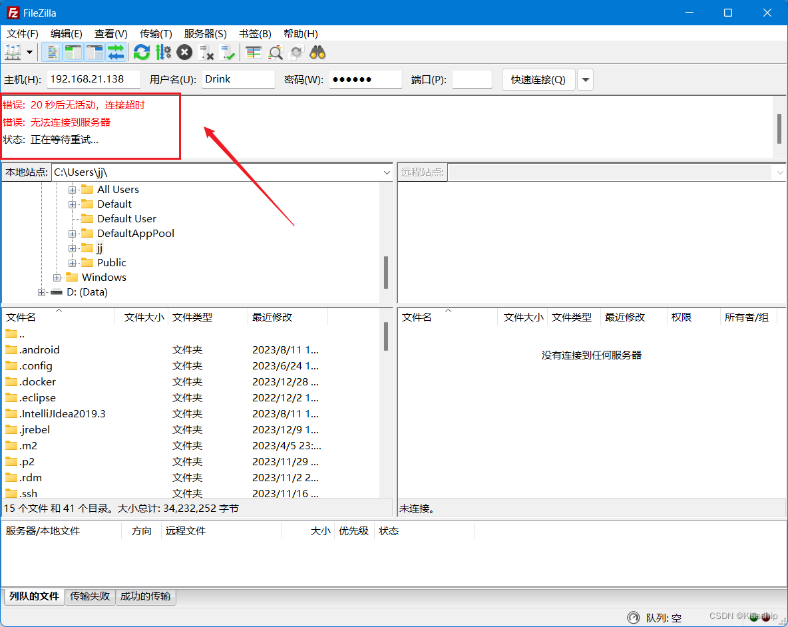
Task: Switch to the 列队的文件 tab
Action: click(34, 596)
